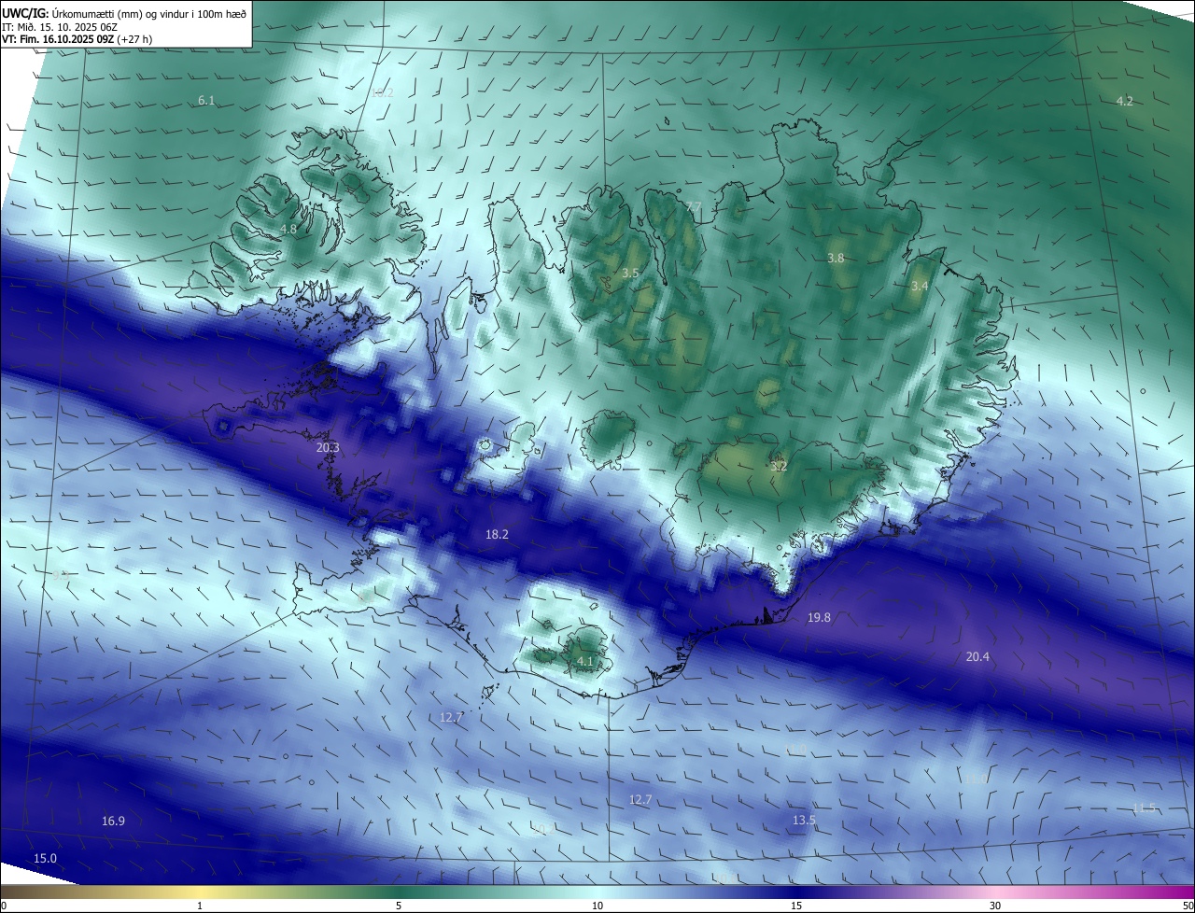Viewport: 1195px width, 913px height.
Task: Click the "4.1" value label on the map
Action: 585,661
